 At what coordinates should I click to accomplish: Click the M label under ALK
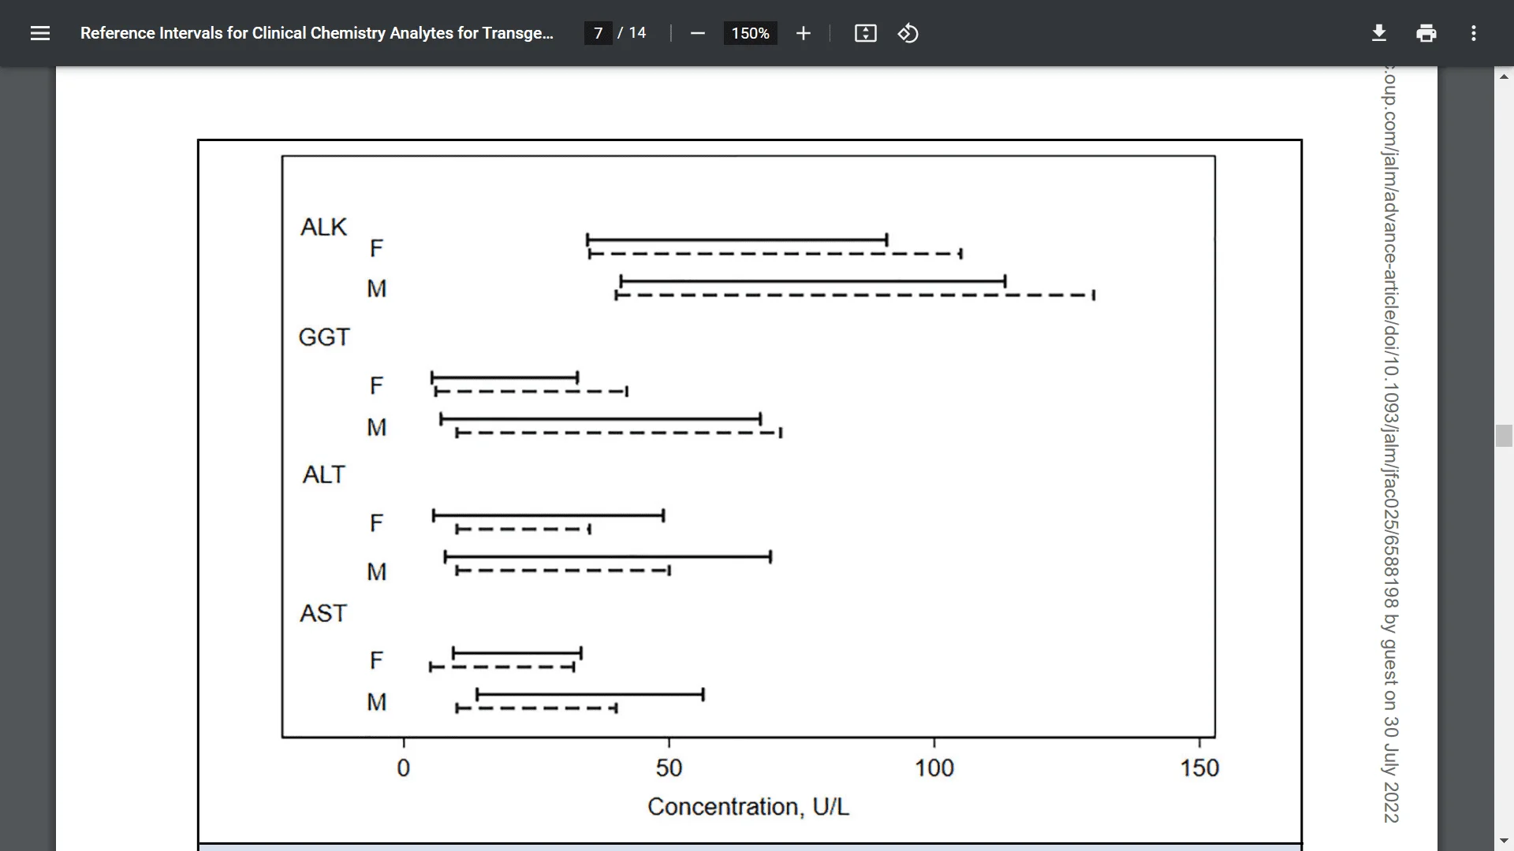coord(376,288)
